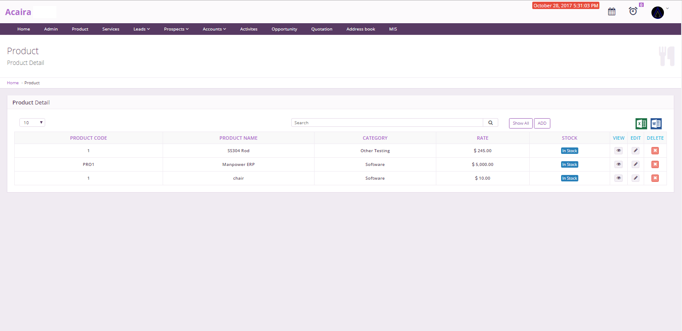Delete the Manpower ERP product
The width and height of the screenshot is (682, 331).
point(655,165)
